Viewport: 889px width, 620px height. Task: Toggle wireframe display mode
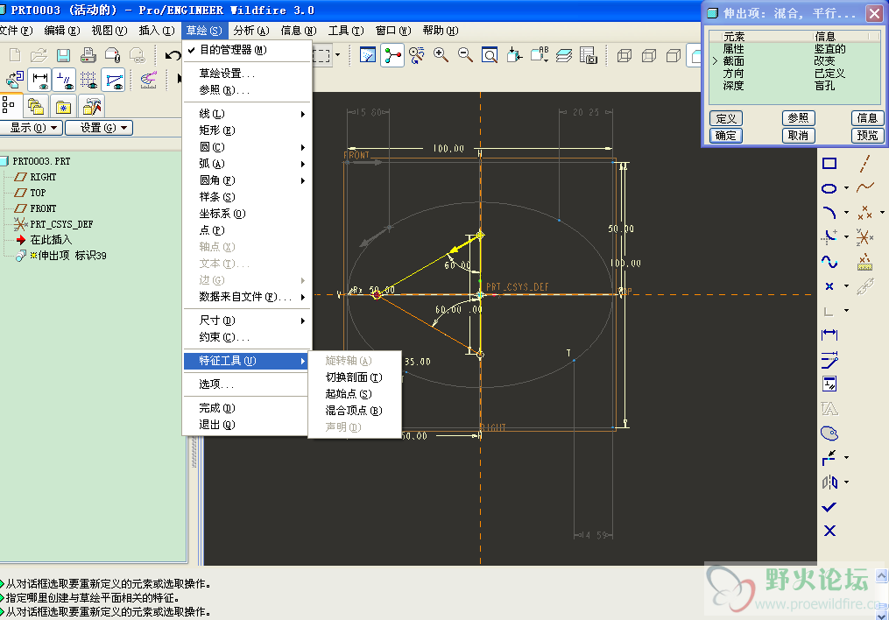point(624,55)
